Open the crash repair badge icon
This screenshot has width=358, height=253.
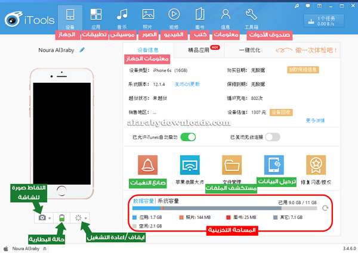pos(316,165)
